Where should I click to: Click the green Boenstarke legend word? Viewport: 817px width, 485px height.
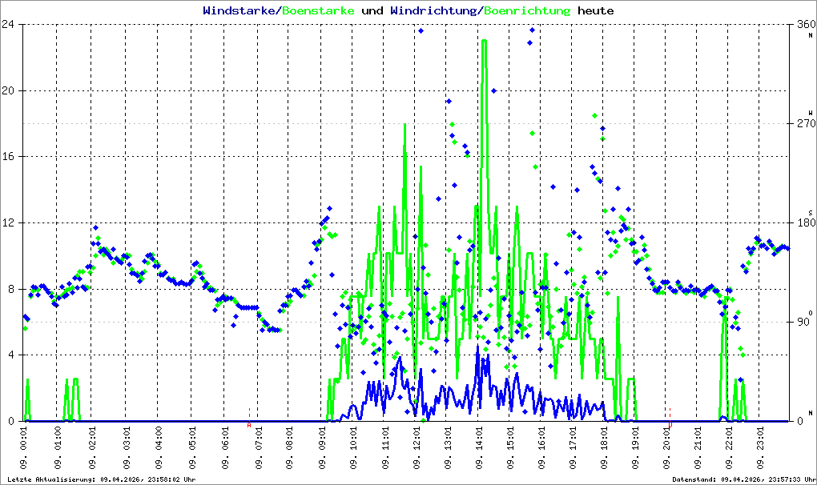(318, 11)
